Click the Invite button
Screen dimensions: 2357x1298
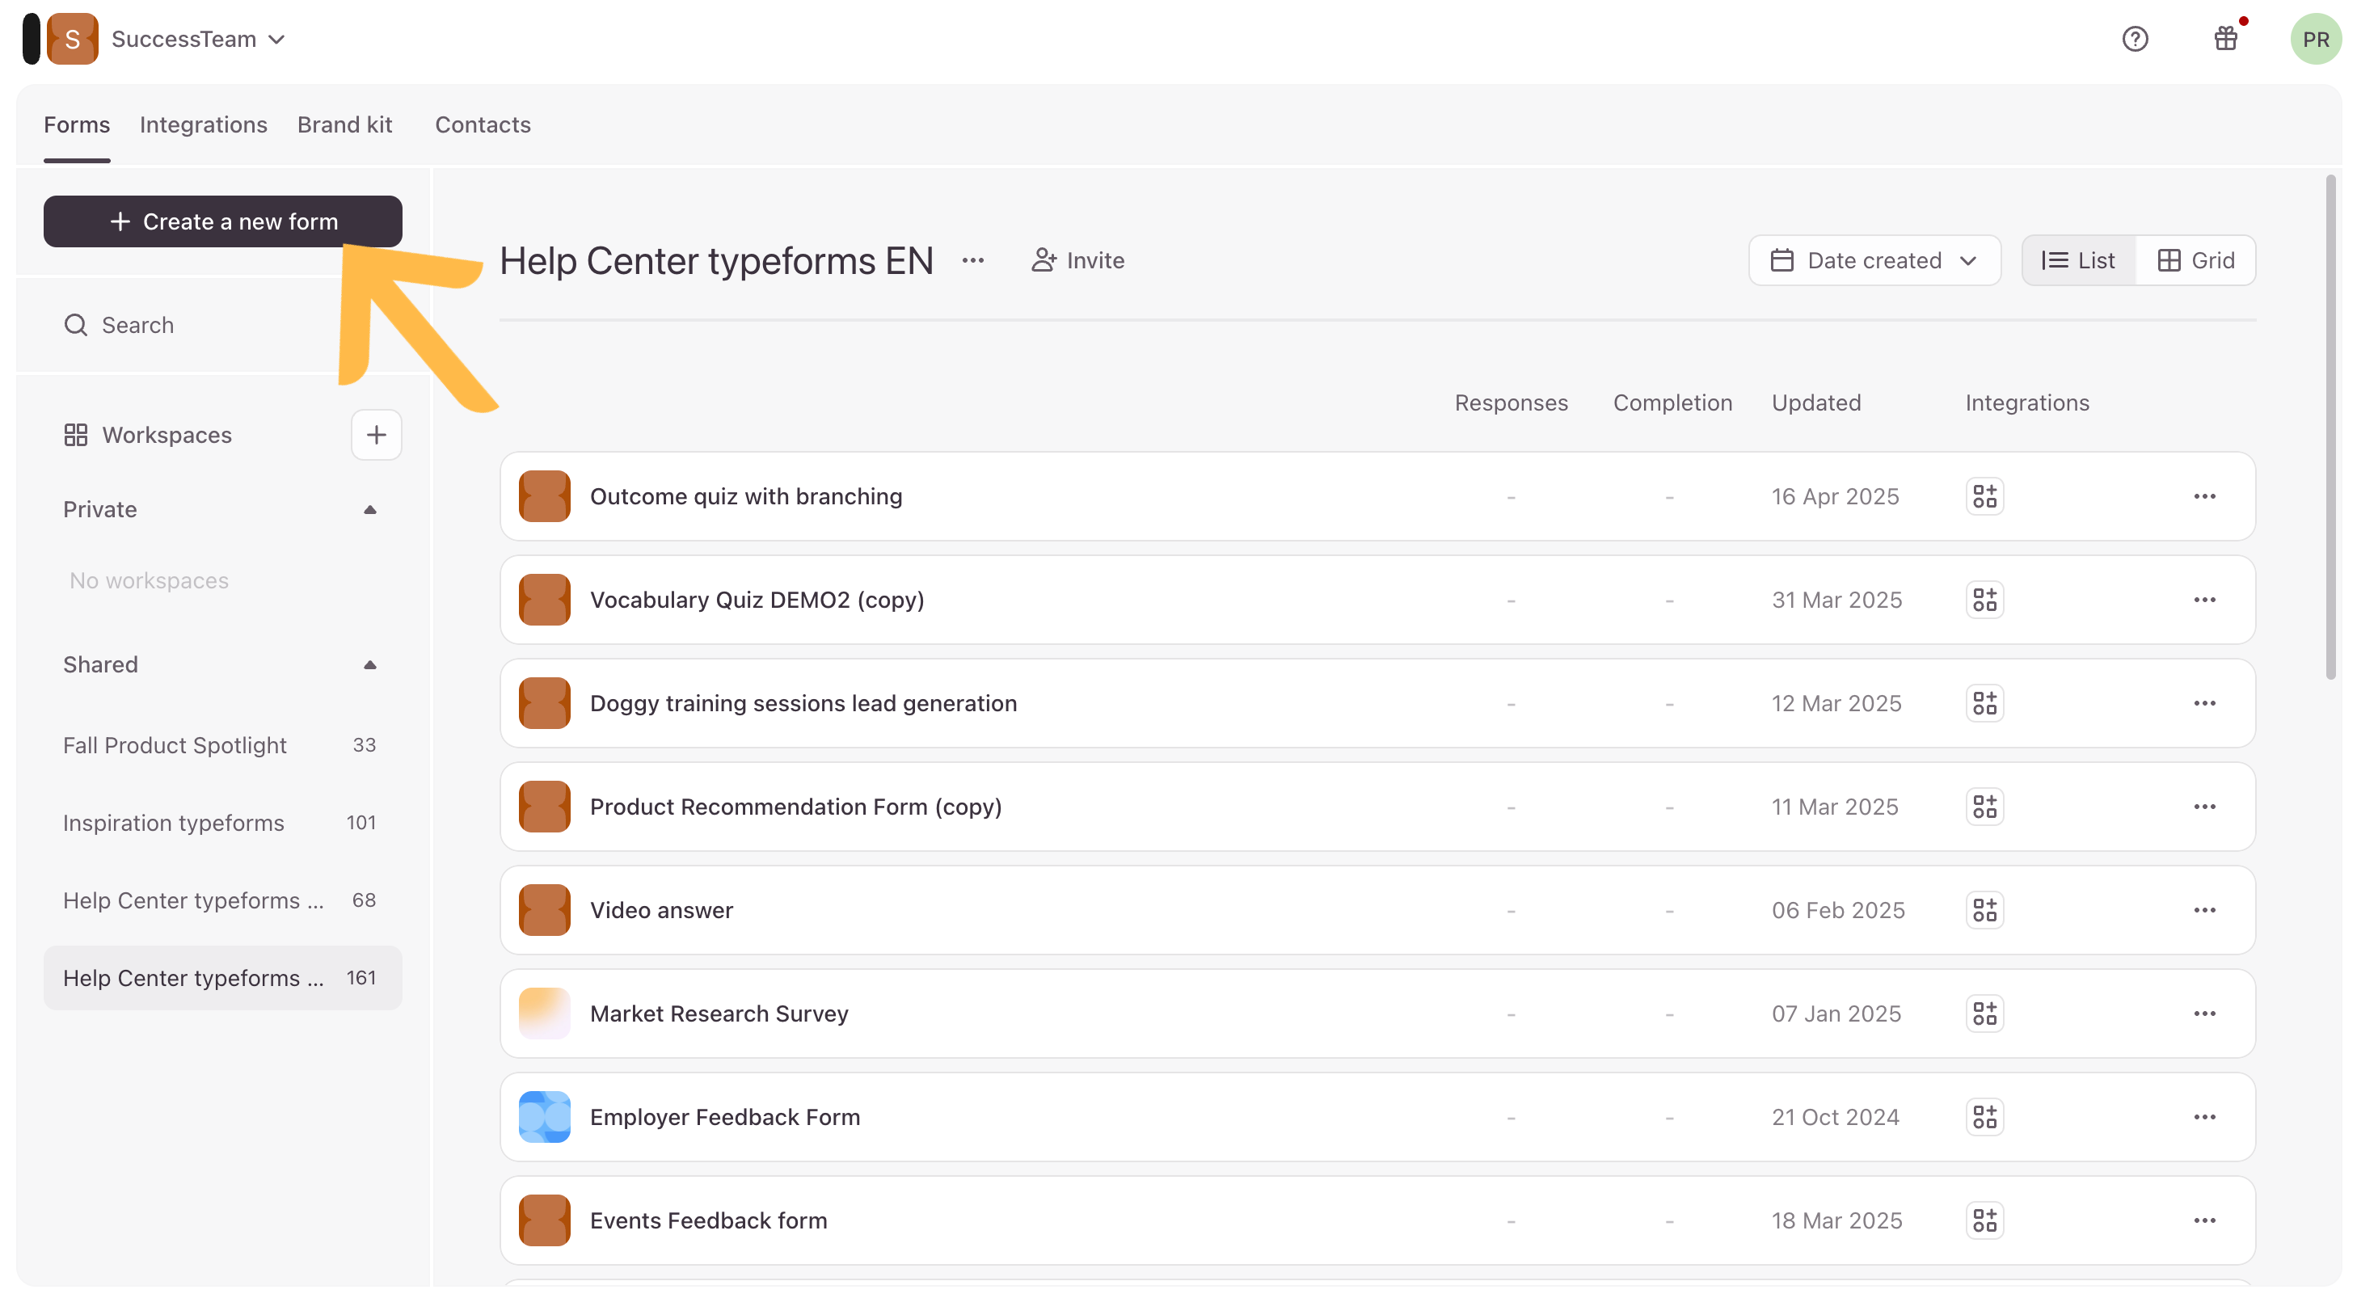[1077, 261]
